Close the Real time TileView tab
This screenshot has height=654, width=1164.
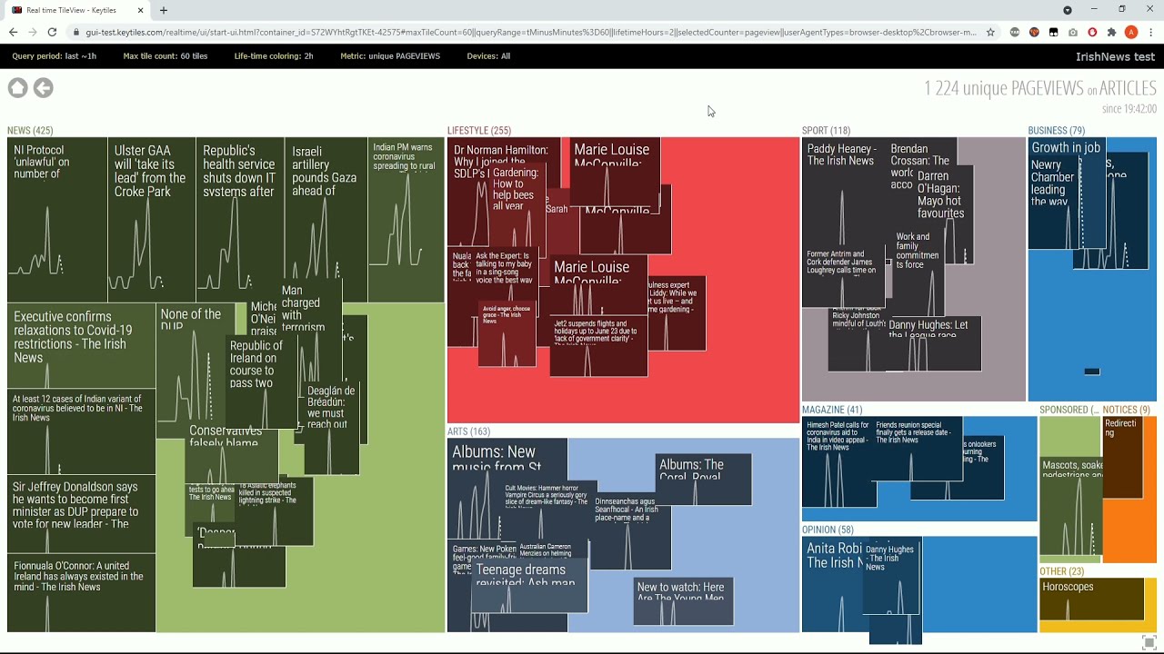pyautogui.click(x=141, y=10)
